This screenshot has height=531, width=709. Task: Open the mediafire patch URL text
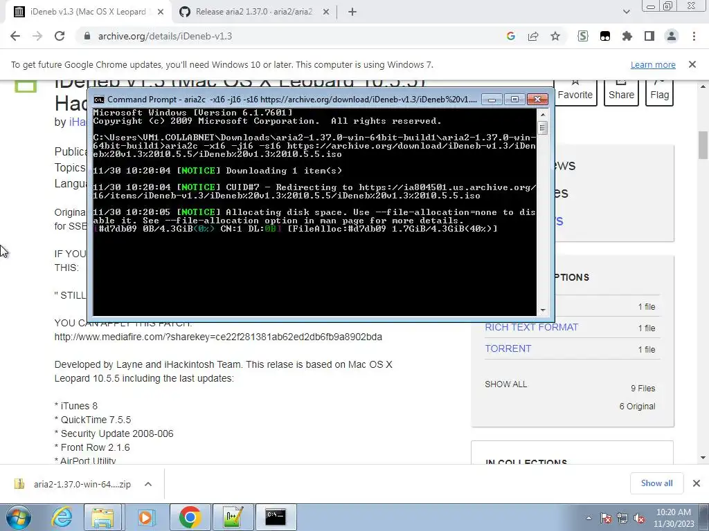pyautogui.click(x=218, y=337)
